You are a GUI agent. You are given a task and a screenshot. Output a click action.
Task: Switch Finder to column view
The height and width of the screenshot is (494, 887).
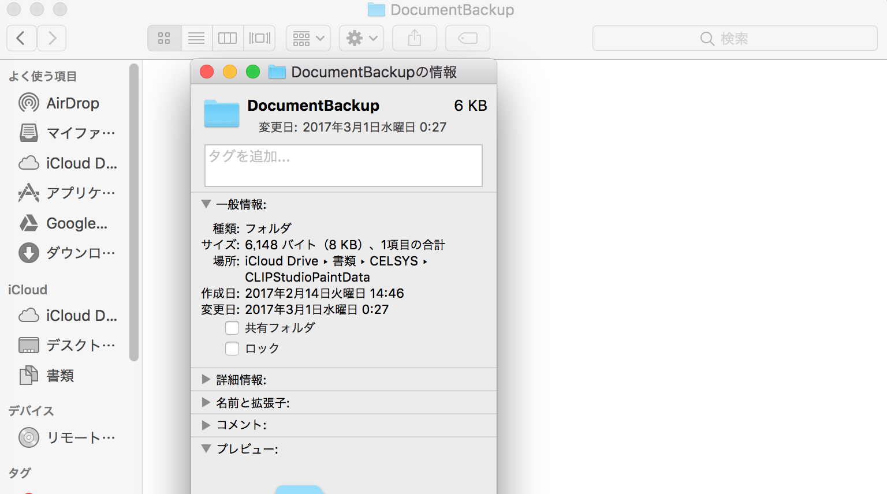pos(228,39)
